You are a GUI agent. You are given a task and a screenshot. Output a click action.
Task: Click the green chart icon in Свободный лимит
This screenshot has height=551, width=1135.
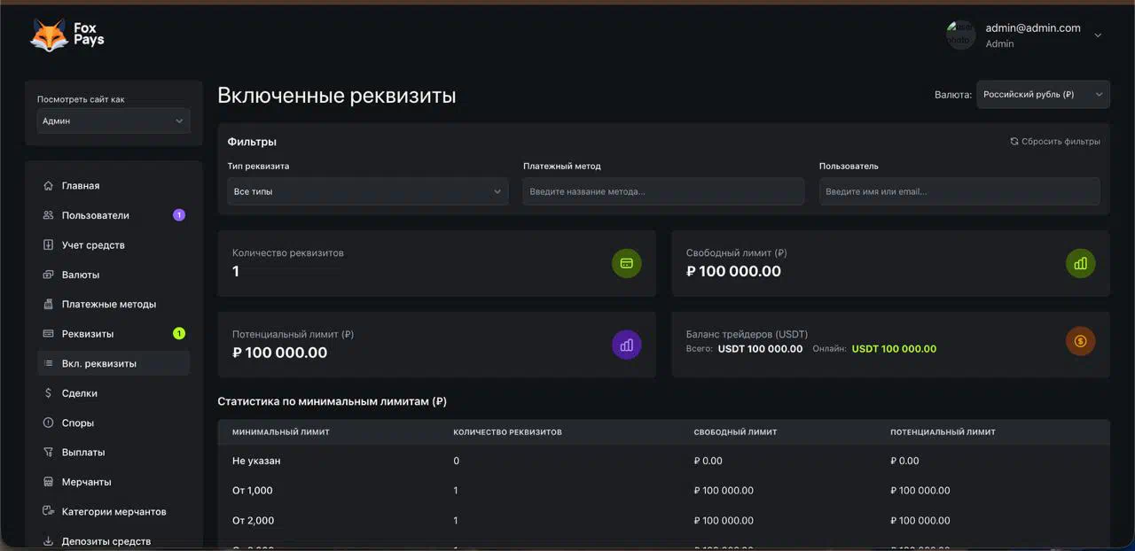tap(1080, 263)
